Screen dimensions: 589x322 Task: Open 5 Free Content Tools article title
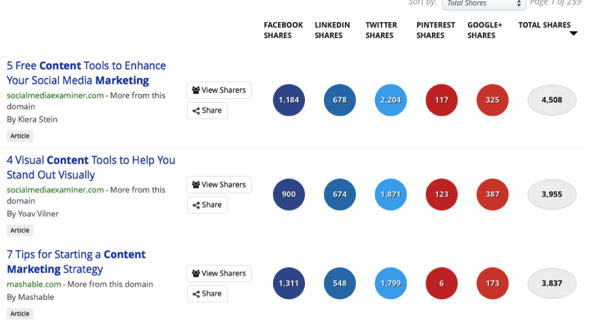(86, 73)
